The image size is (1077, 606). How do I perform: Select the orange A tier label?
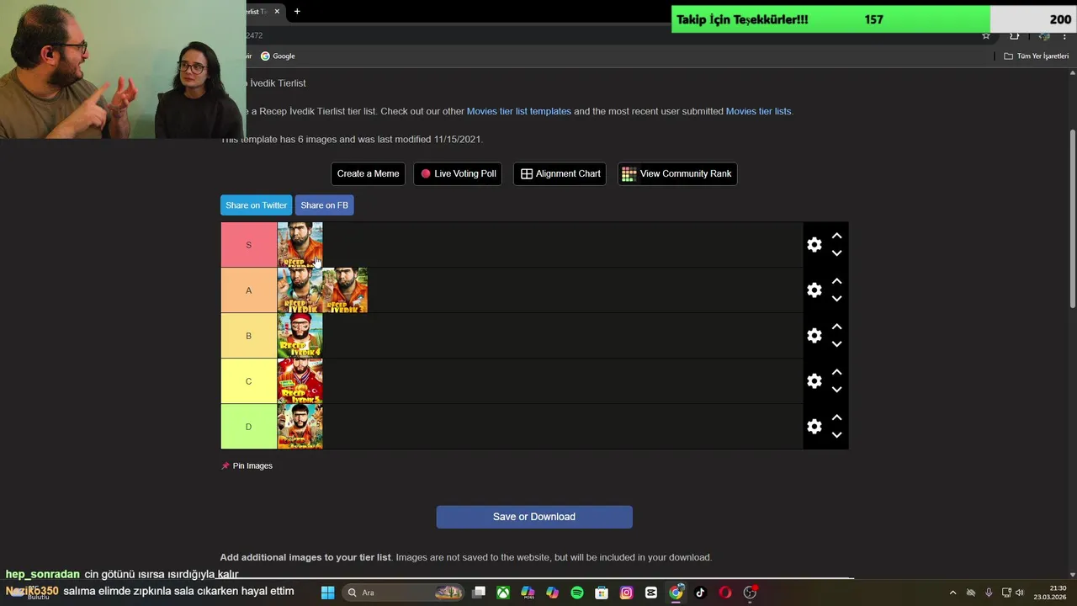[x=248, y=290]
